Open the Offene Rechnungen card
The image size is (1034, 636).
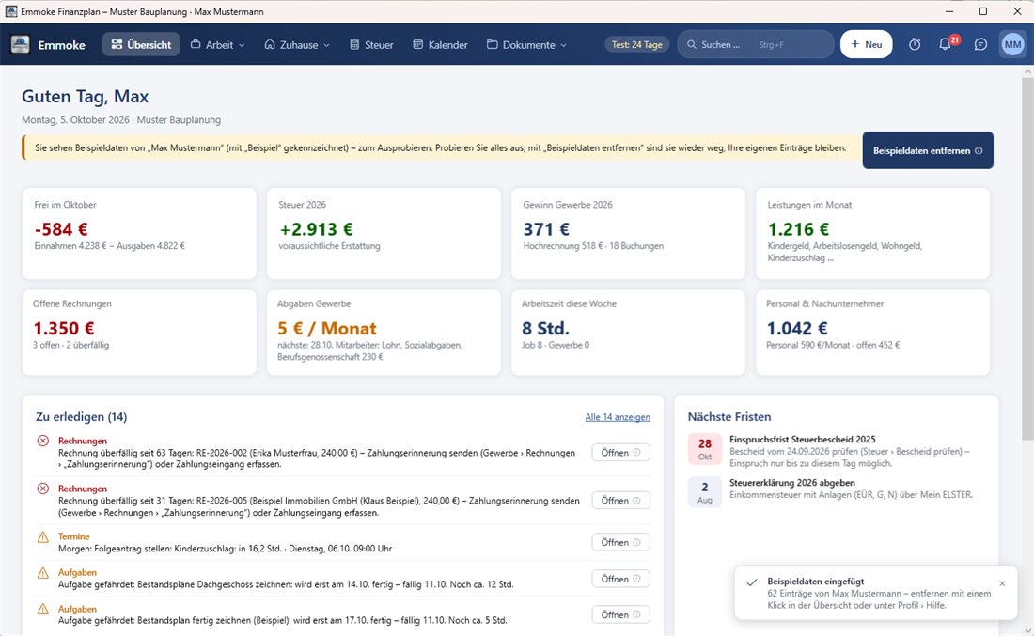pos(139,333)
